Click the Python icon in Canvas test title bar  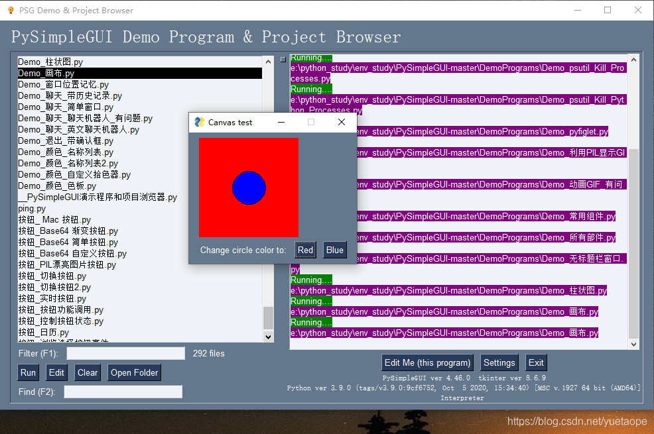click(x=200, y=122)
